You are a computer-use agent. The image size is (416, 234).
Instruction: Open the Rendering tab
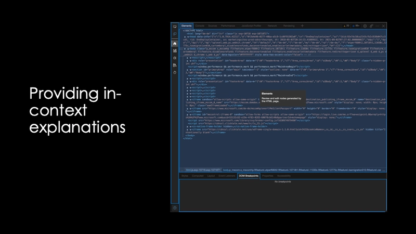click(x=289, y=25)
